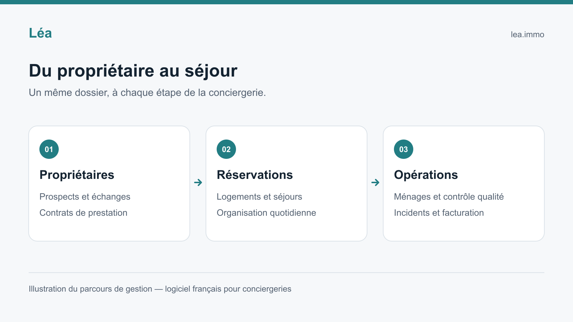Open the lea.immo link
The image size is (573, 322).
527,35
